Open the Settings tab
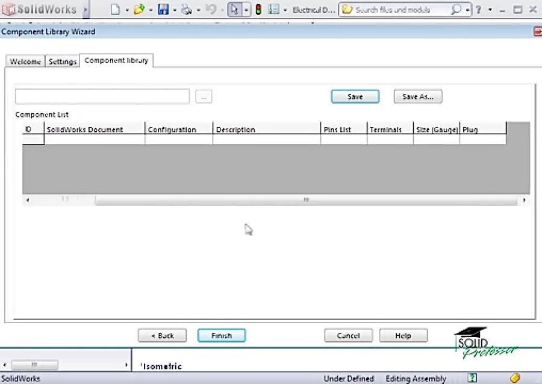 (62, 61)
